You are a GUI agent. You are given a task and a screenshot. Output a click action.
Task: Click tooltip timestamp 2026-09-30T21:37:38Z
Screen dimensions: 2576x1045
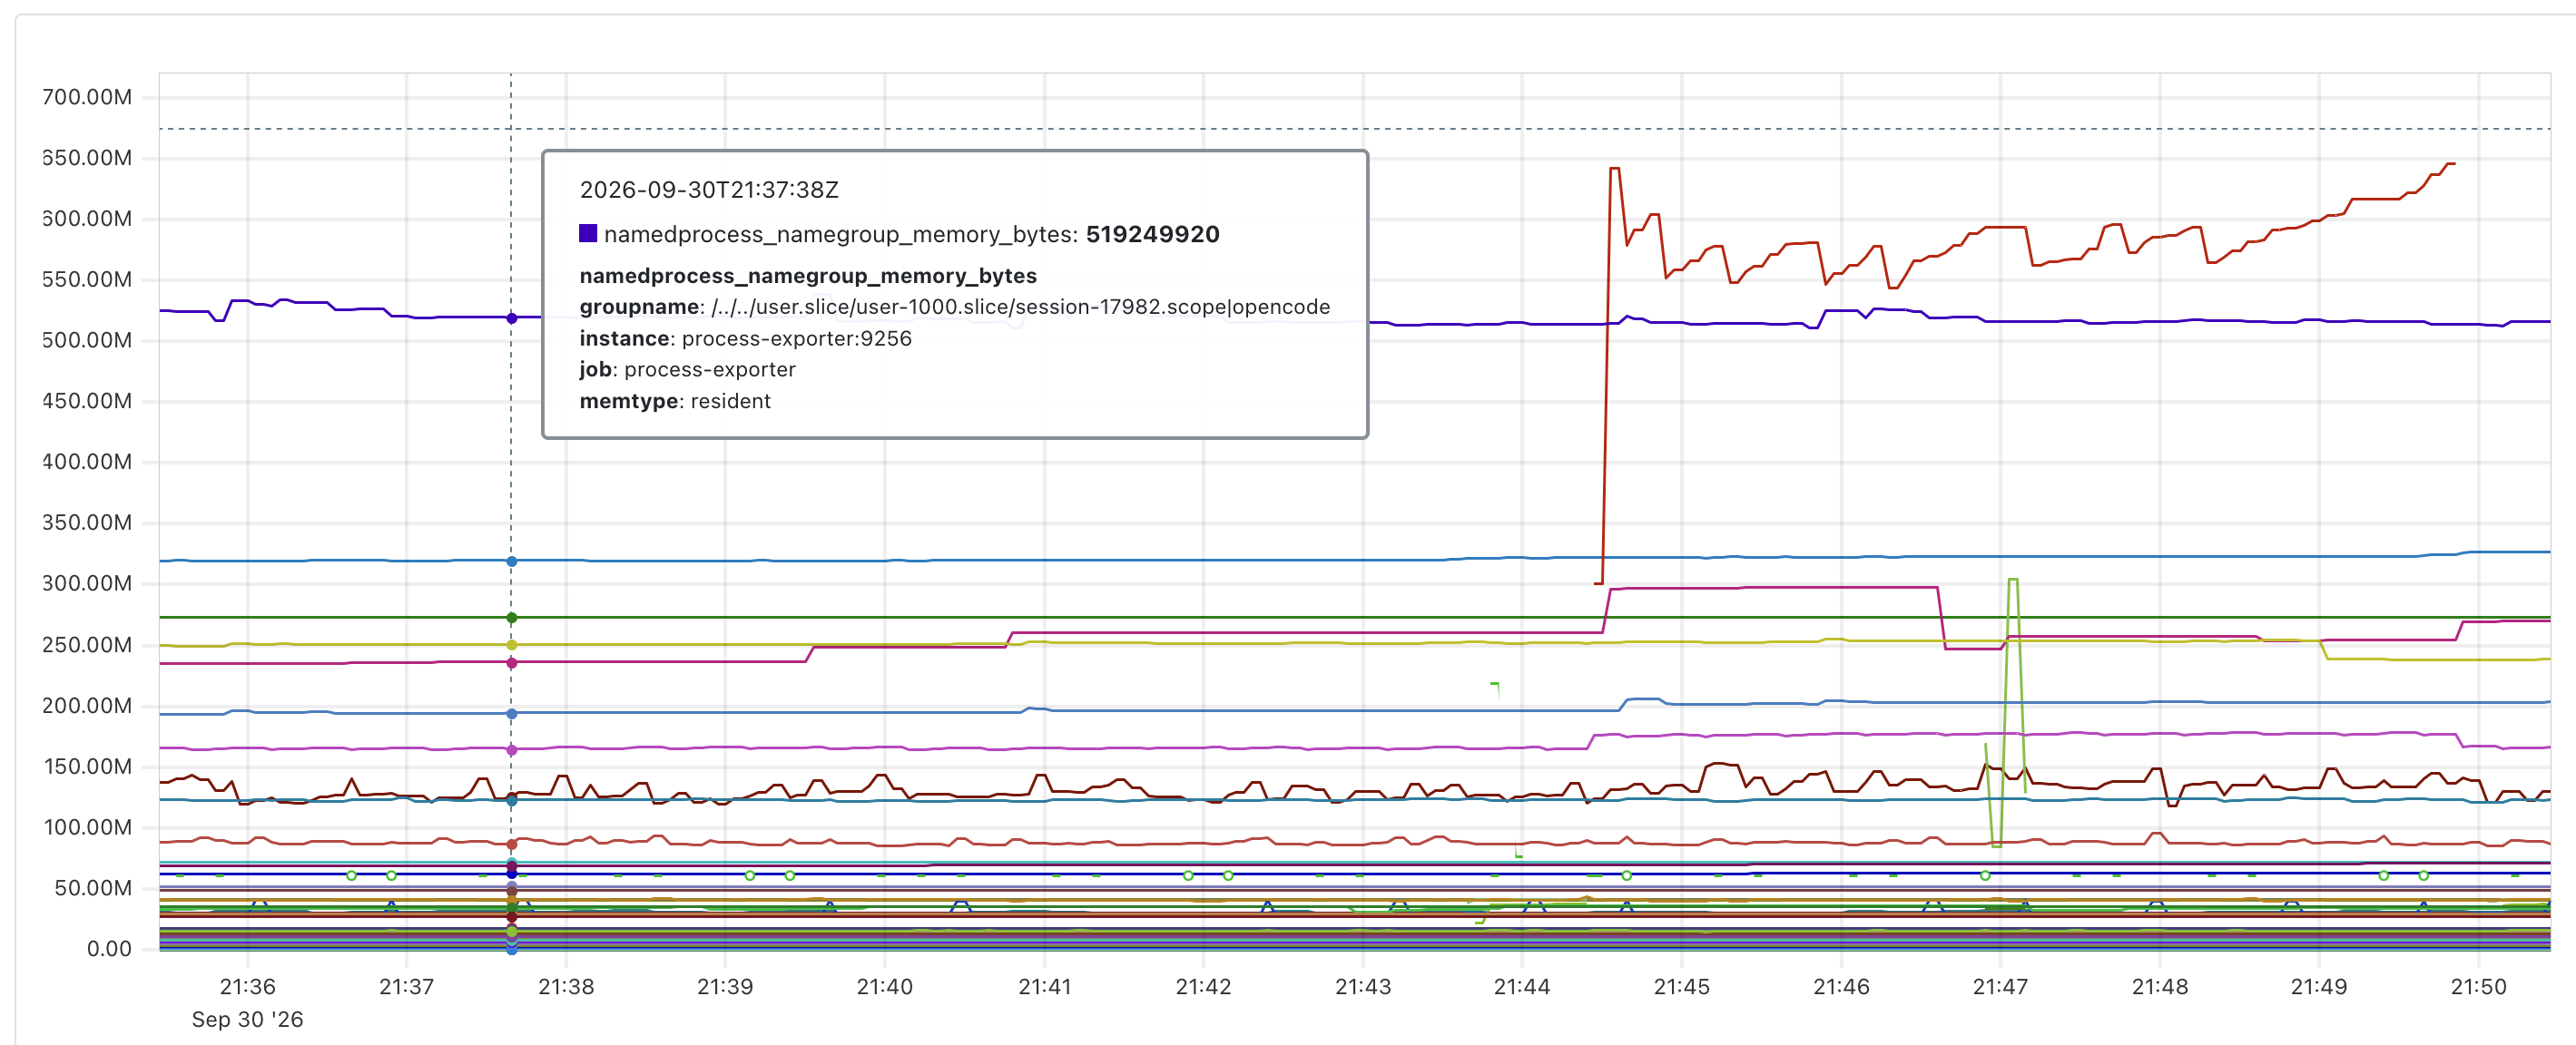(709, 190)
